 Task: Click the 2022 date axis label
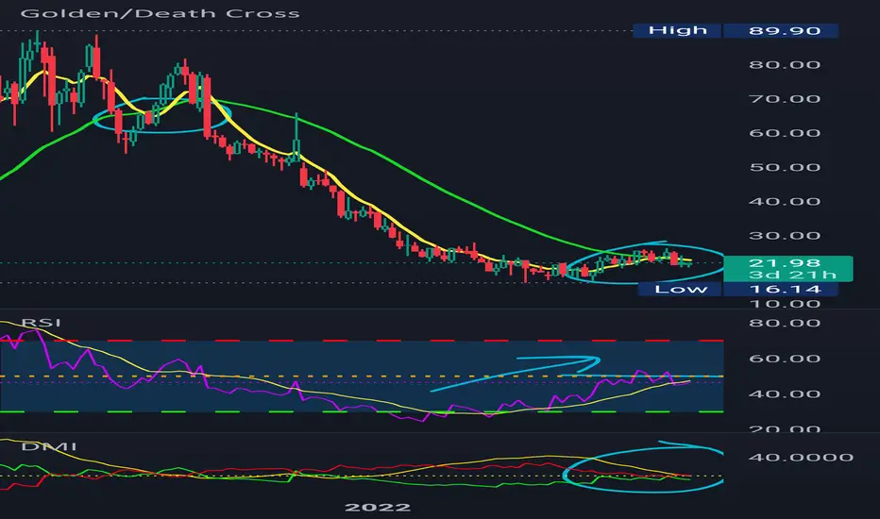pos(377,508)
